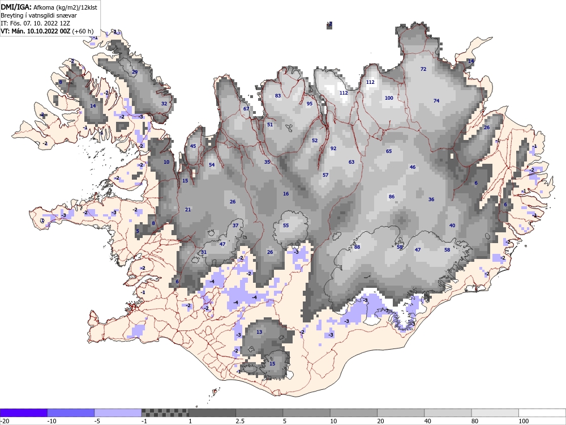This screenshot has height=425, width=566.
Task: Click the 'DMI/IGA: Afkoma (kg/m2)/12klst' title line
Action: (49, 7)
